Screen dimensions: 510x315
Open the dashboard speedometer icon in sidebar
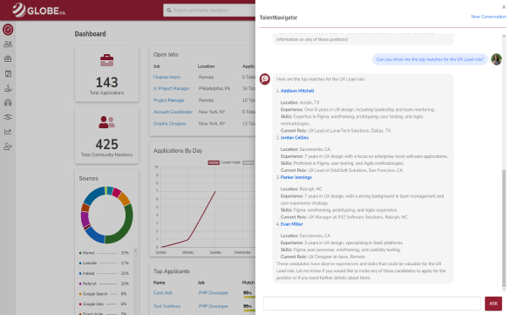tap(8, 30)
